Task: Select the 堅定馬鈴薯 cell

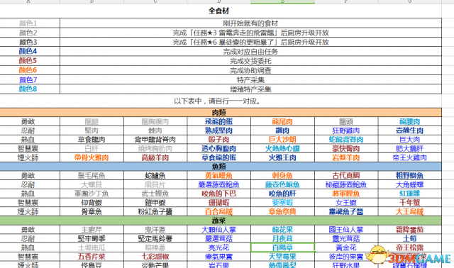Action: [x=155, y=238]
